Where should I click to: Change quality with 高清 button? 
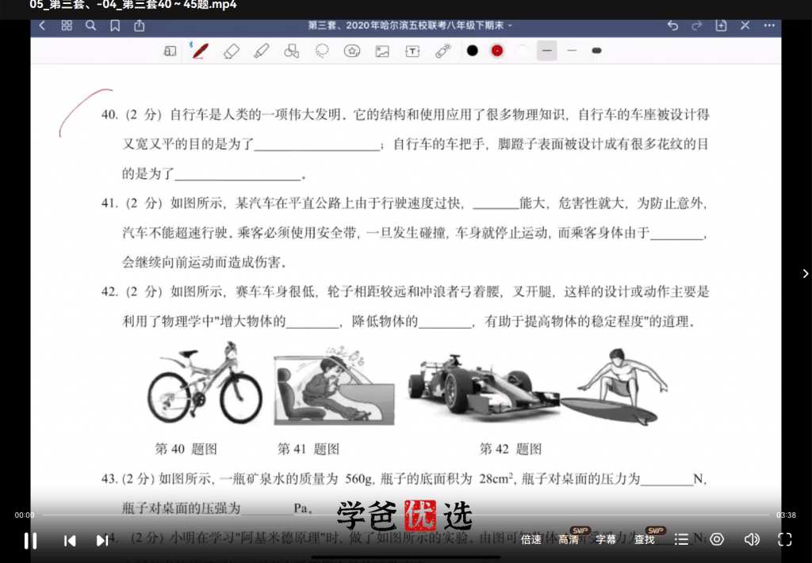(x=569, y=540)
